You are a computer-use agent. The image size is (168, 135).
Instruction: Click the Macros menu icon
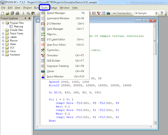coord(43,34)
